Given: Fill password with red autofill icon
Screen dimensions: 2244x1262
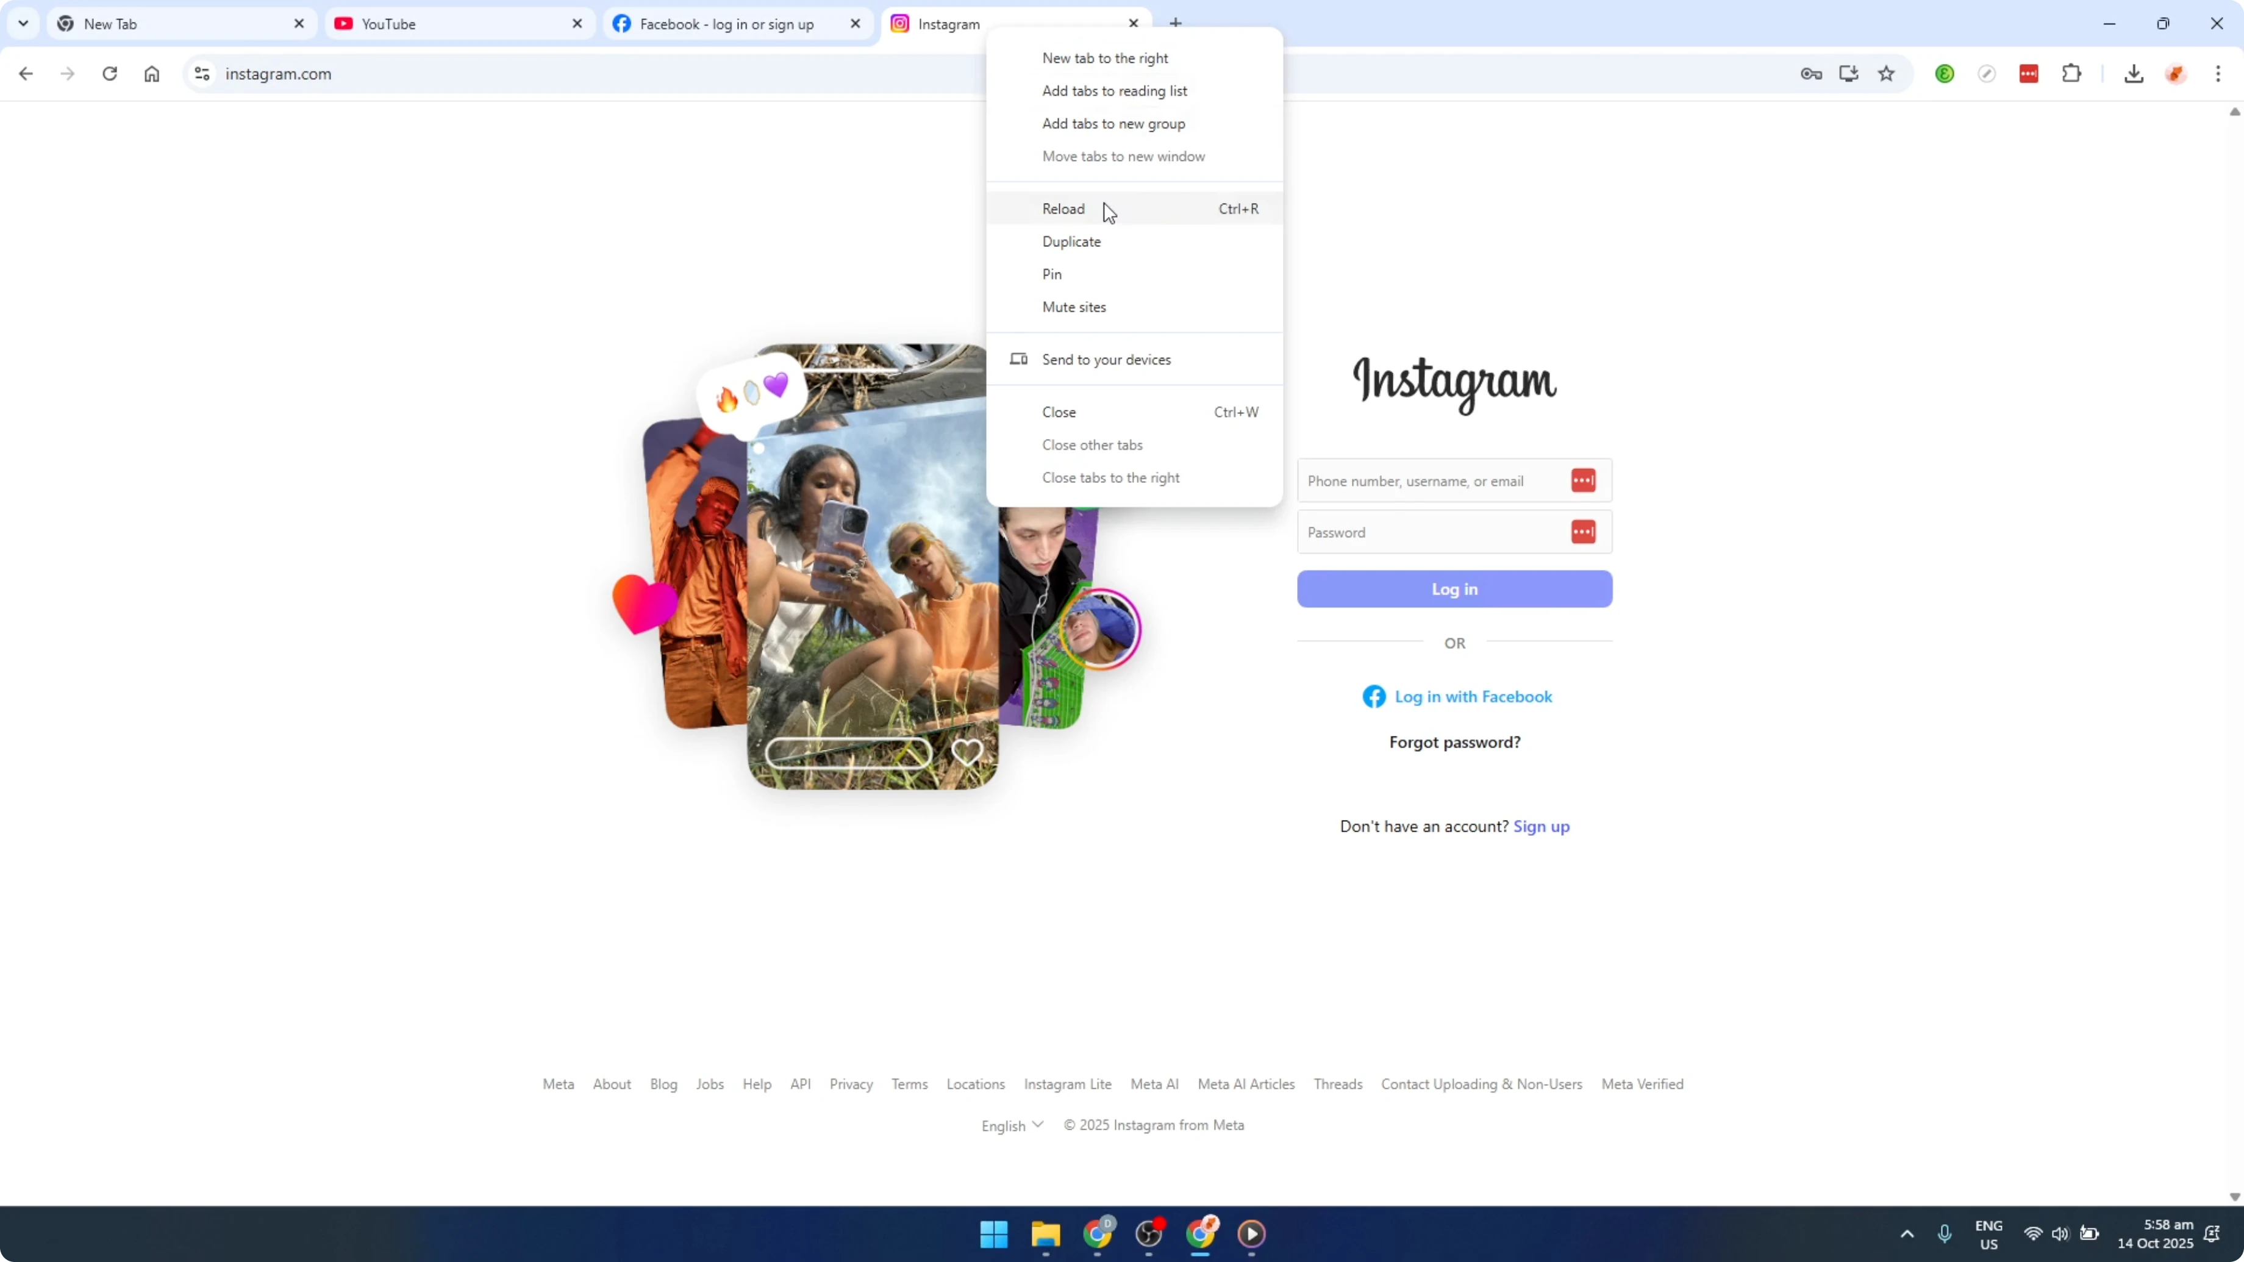Looking at the screenshot, I should pyautogui.click(x=1583, y=532).
